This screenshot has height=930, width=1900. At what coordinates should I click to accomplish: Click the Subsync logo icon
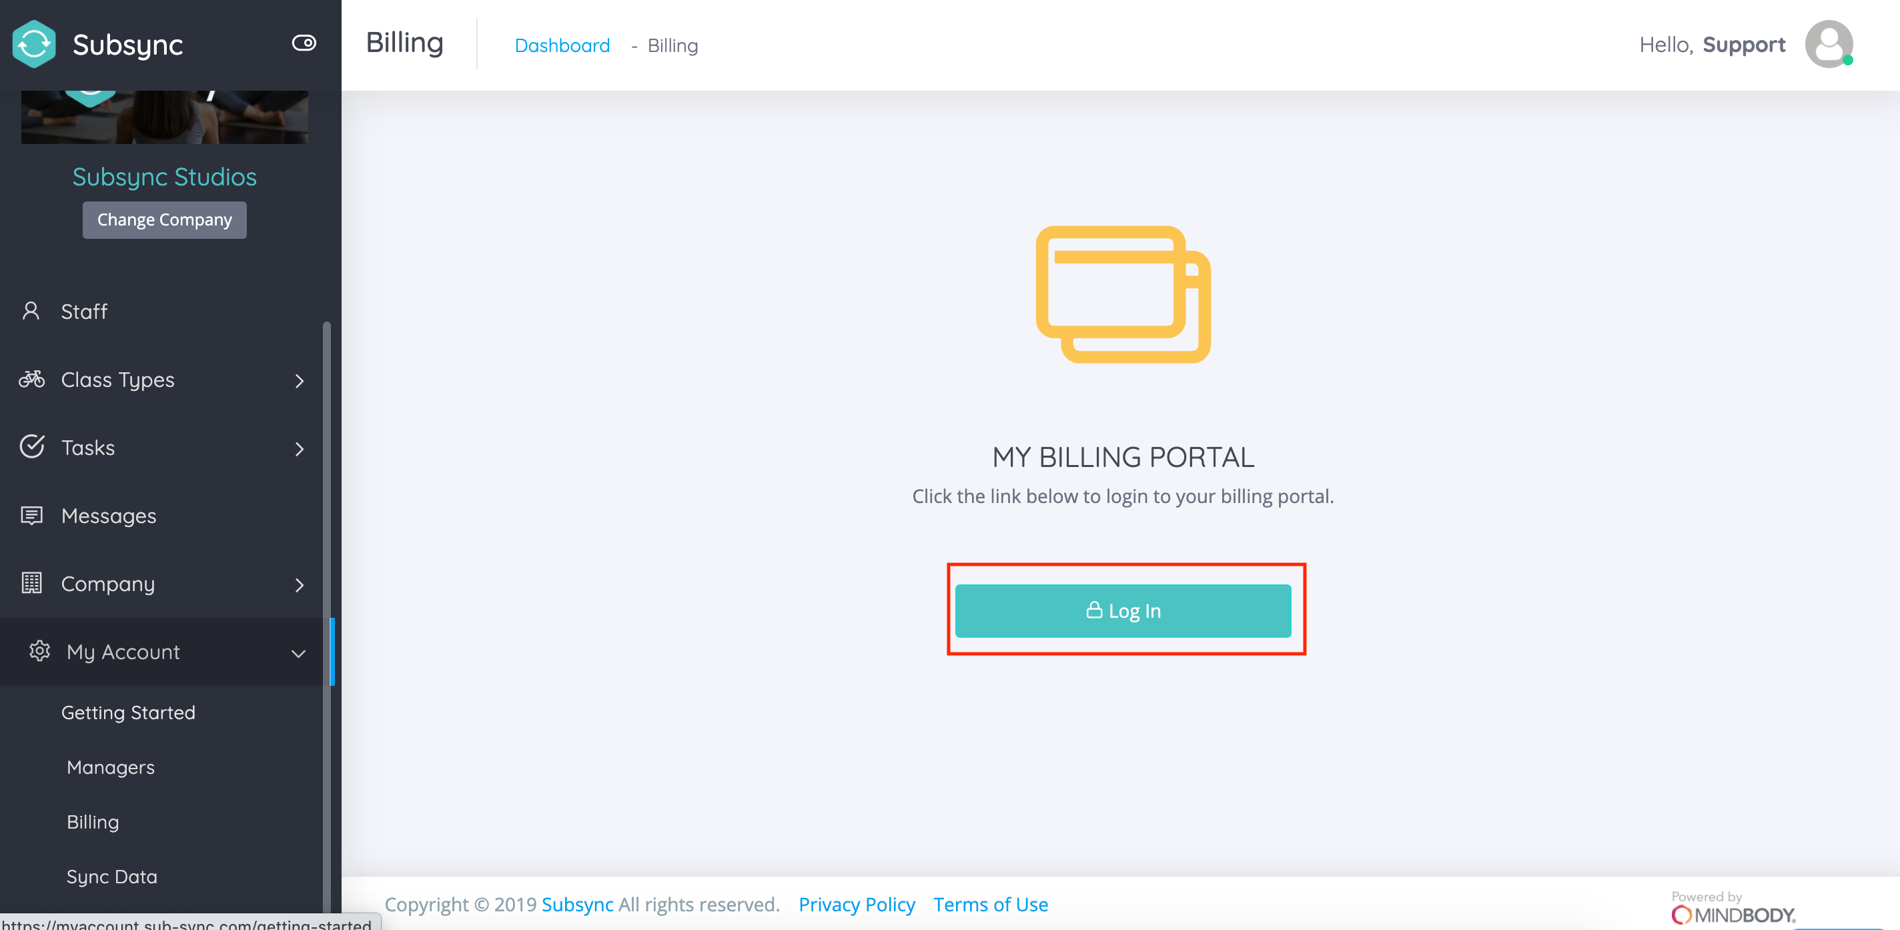click(34, 44)
